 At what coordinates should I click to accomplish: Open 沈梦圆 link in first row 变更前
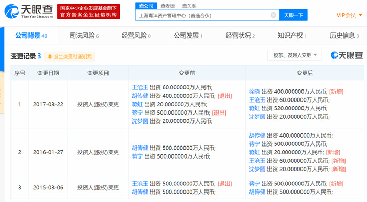tap(140, 121)
